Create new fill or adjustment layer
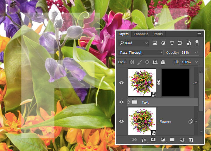This screenshot has height=151, width=211. coord(163,140)
